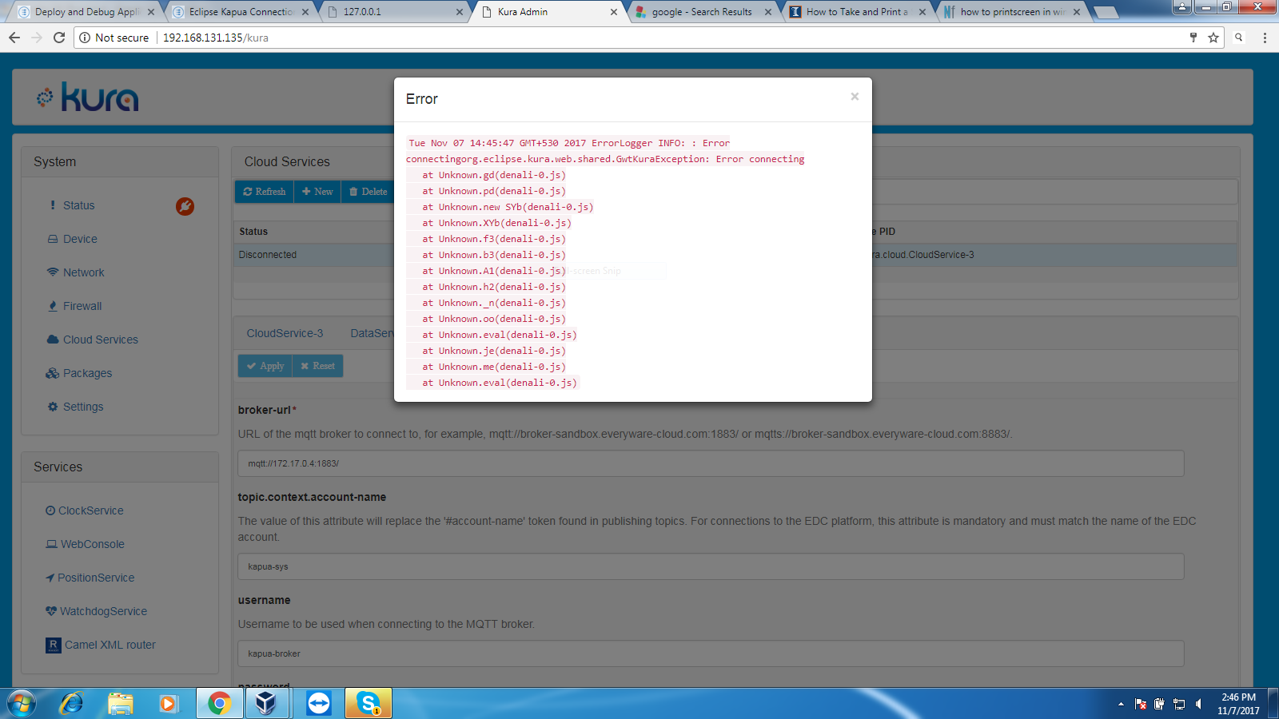Click the Network wifi icon in the sidebar
Screen dimensions: 1279x719
(x=53, y=272)
